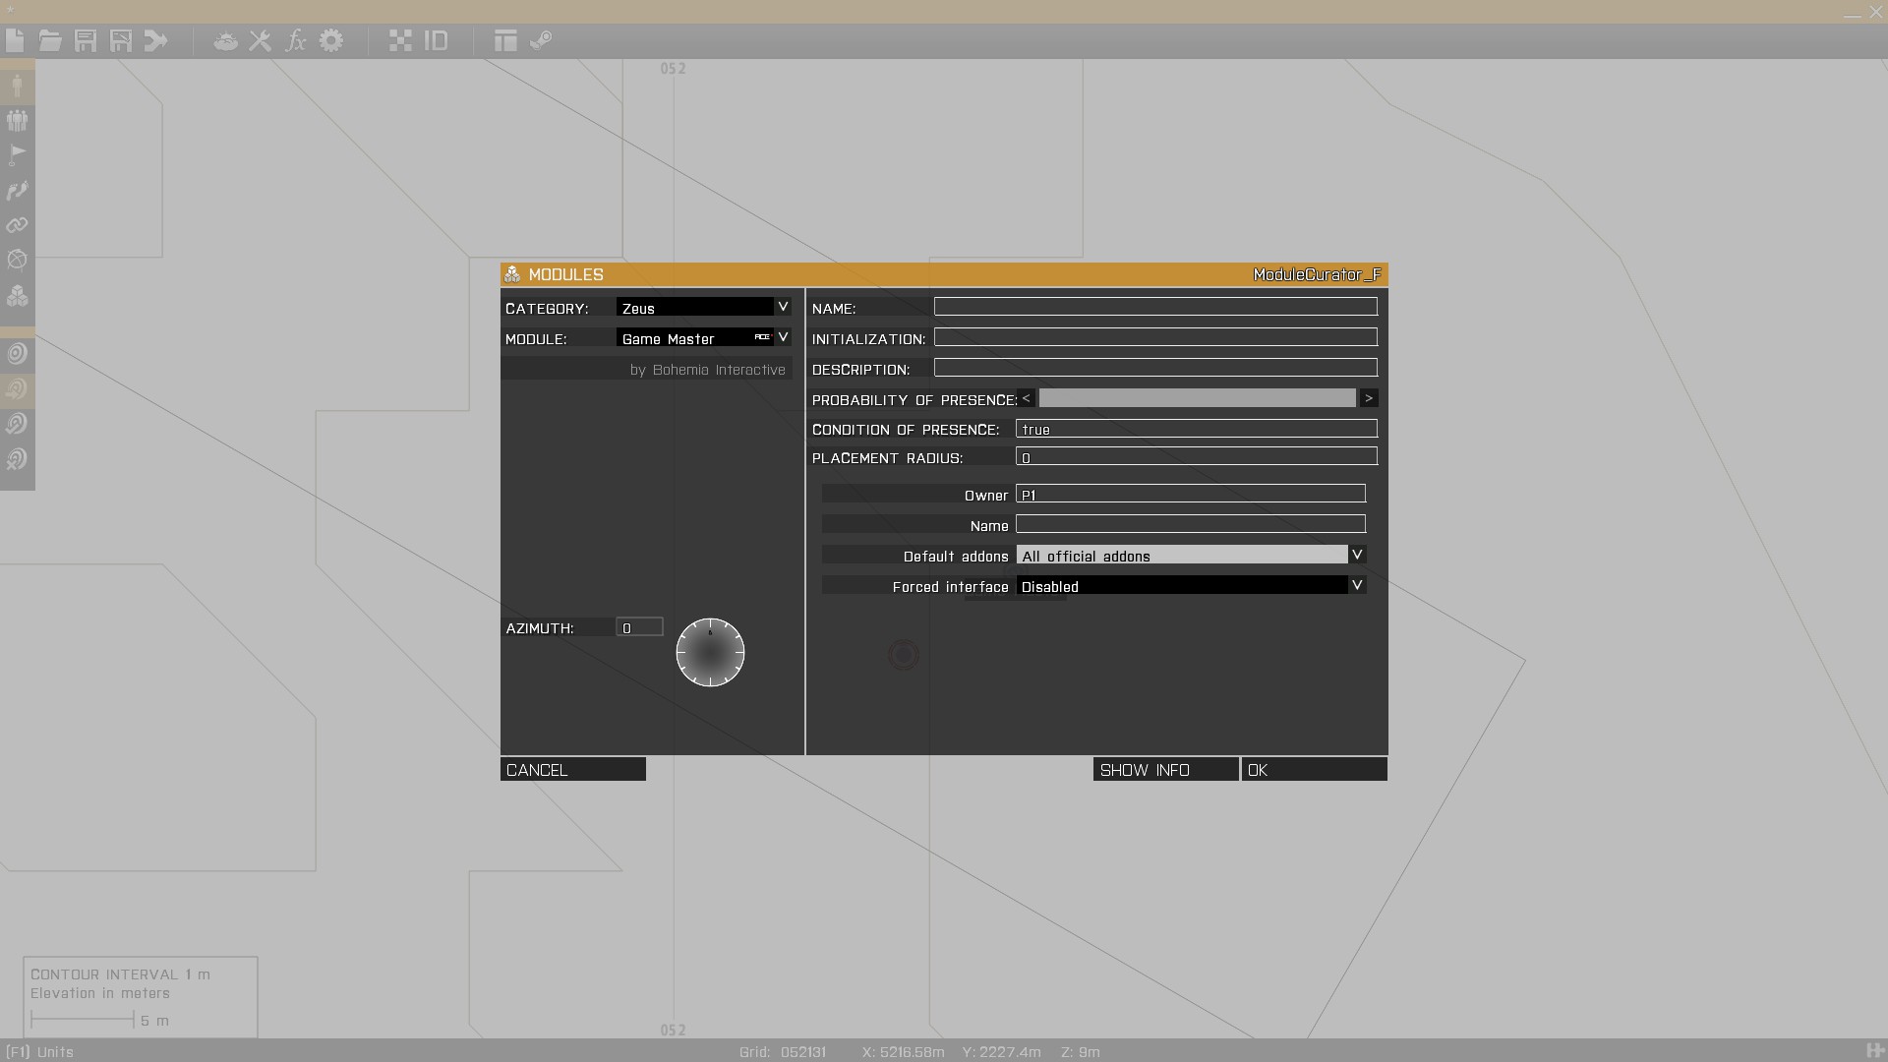The height and width of the screenshot is (1062, 1888).
Task: Click the weather/environment toolbar icon
Action: 225,40
